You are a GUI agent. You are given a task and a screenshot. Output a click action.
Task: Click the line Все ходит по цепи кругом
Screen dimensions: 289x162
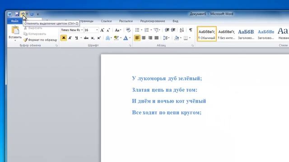coord(167,112)
